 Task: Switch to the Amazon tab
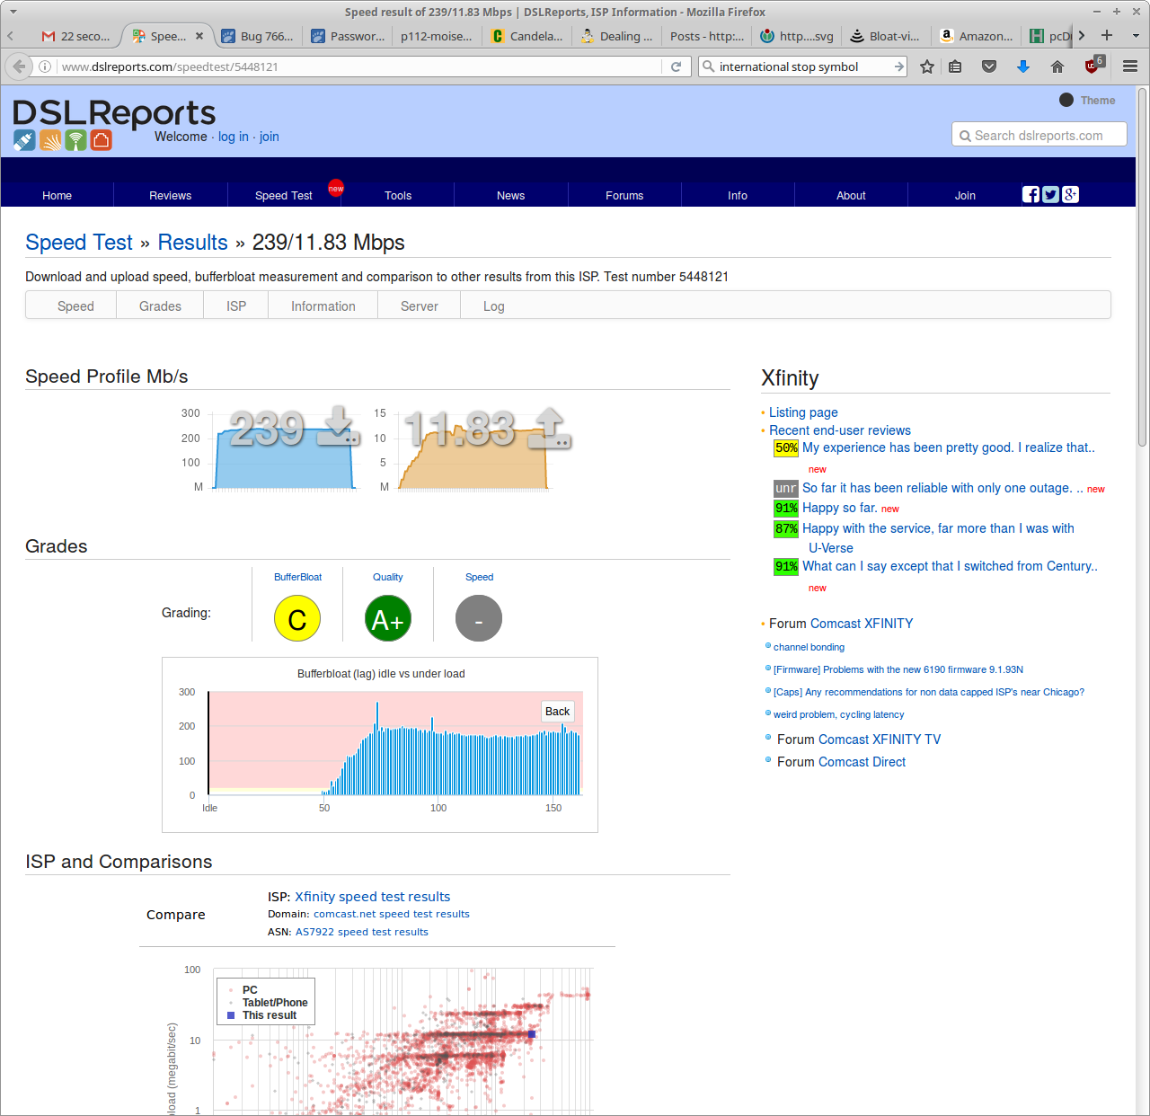pyautogui.click(x=977, y=36)
